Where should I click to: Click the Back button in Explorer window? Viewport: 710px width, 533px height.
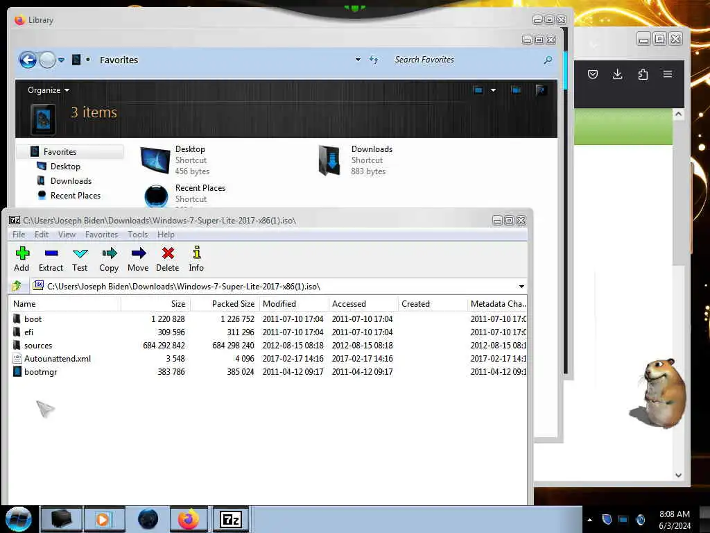tap(28, 60)
